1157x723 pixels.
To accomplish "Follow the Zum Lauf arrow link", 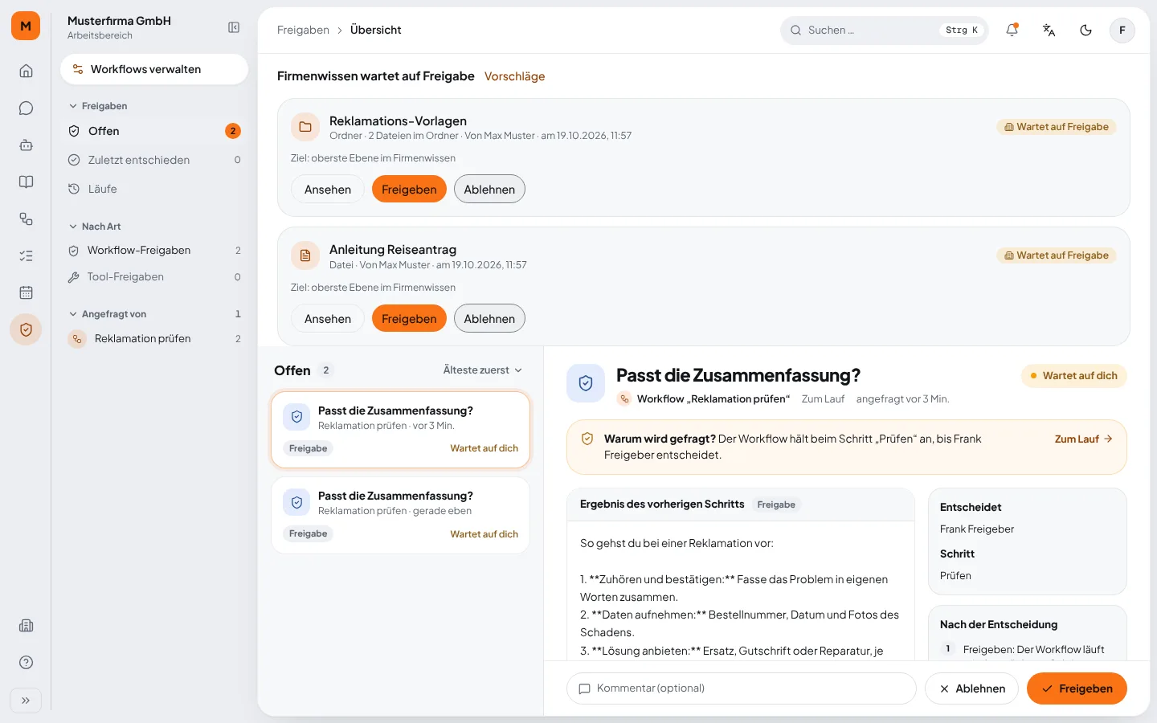I will click(x=1084, y=439).
